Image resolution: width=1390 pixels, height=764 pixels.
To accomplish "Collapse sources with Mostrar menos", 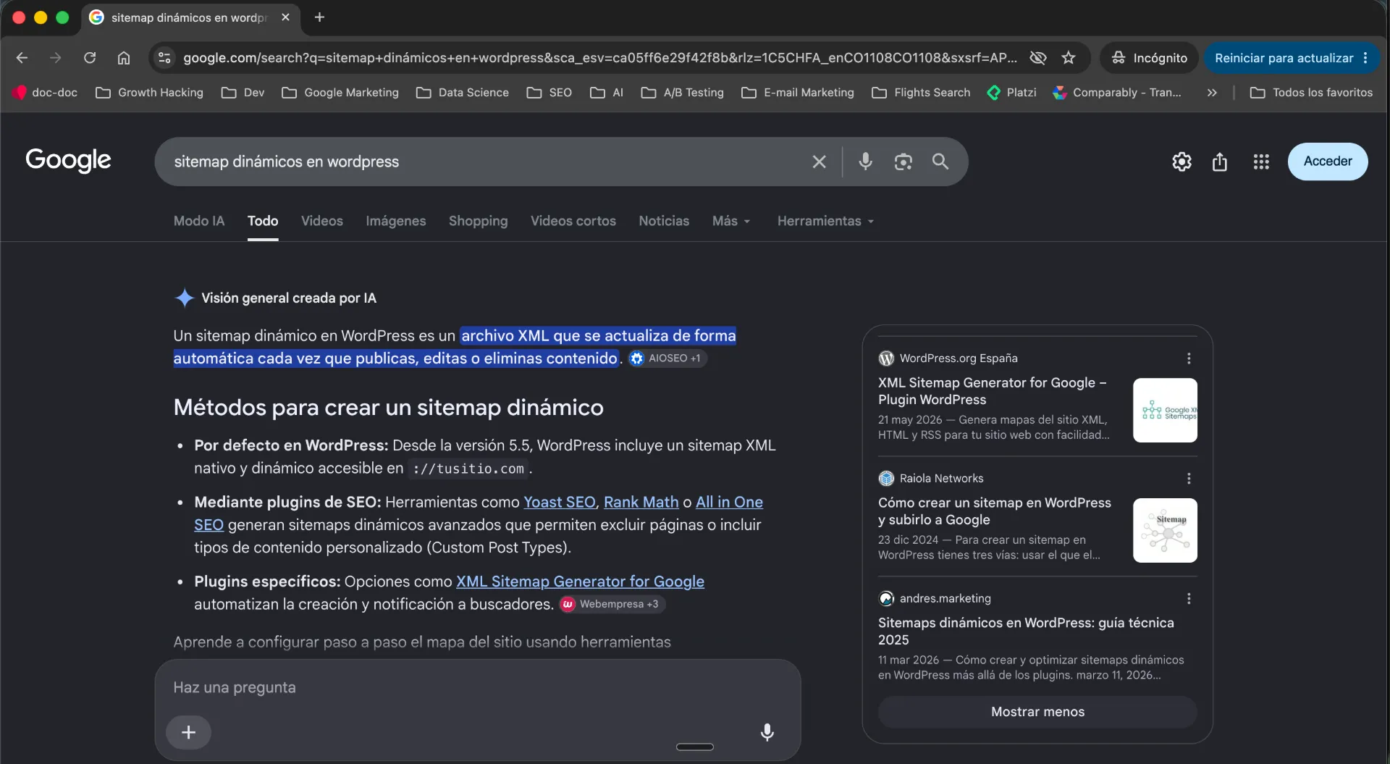I will [x=1037, y=712].
